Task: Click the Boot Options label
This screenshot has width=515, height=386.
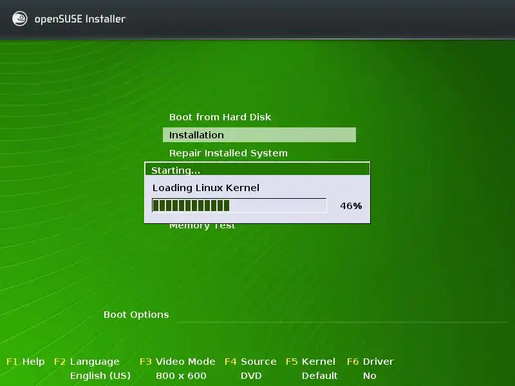Action: coord(136,315)
